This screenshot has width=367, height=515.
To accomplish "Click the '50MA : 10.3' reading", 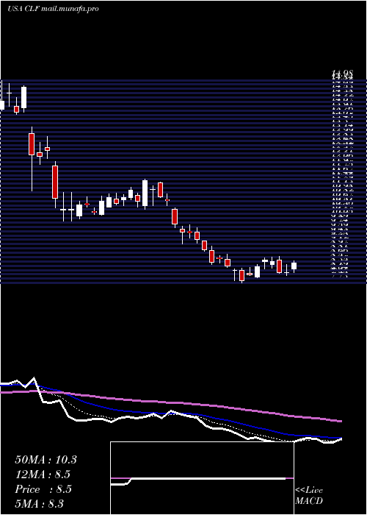I will tap(46, 460).
